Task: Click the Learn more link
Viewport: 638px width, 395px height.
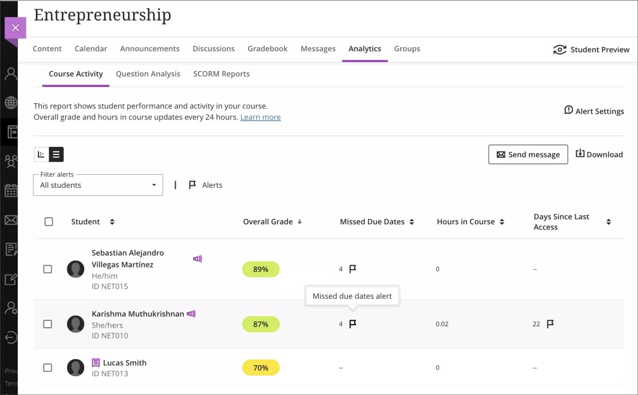Action: click(260, 117)
